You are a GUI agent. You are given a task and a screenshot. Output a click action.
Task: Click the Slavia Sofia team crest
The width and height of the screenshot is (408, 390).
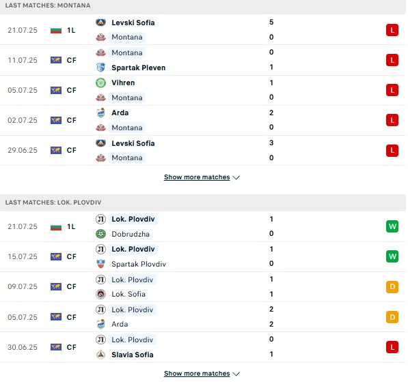pyautogui.click(x=100, y=355)
